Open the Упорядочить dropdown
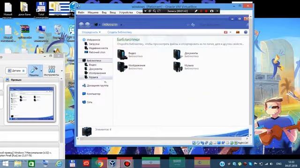Screen dimensions: 300x168 tap(91, 32)
